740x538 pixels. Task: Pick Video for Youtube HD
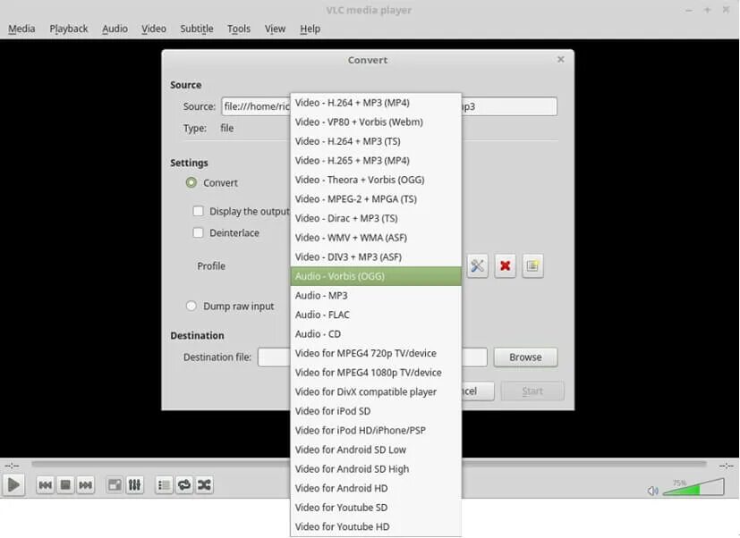(x=376, y=526)
